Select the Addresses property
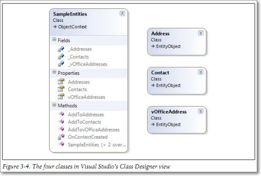Viewport: 261px width, 176px height. tap(79, 82)
